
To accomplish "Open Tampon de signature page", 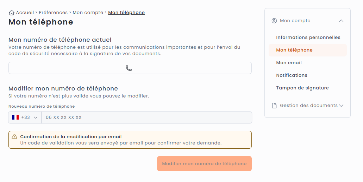I will pyautogui.click(x=302, y=88).
